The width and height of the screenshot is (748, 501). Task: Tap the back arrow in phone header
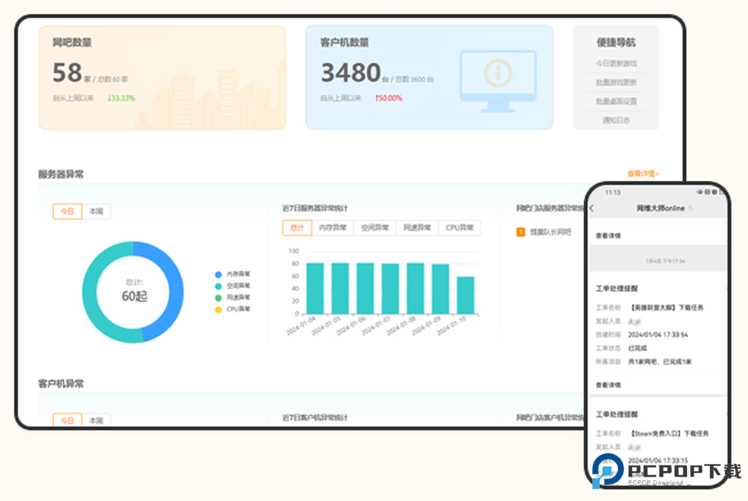(x=592, y=208)
